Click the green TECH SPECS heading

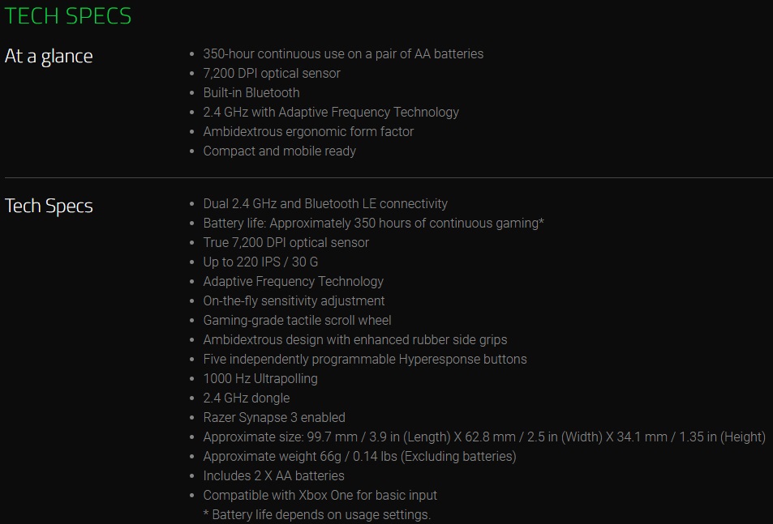click(68, 15)
